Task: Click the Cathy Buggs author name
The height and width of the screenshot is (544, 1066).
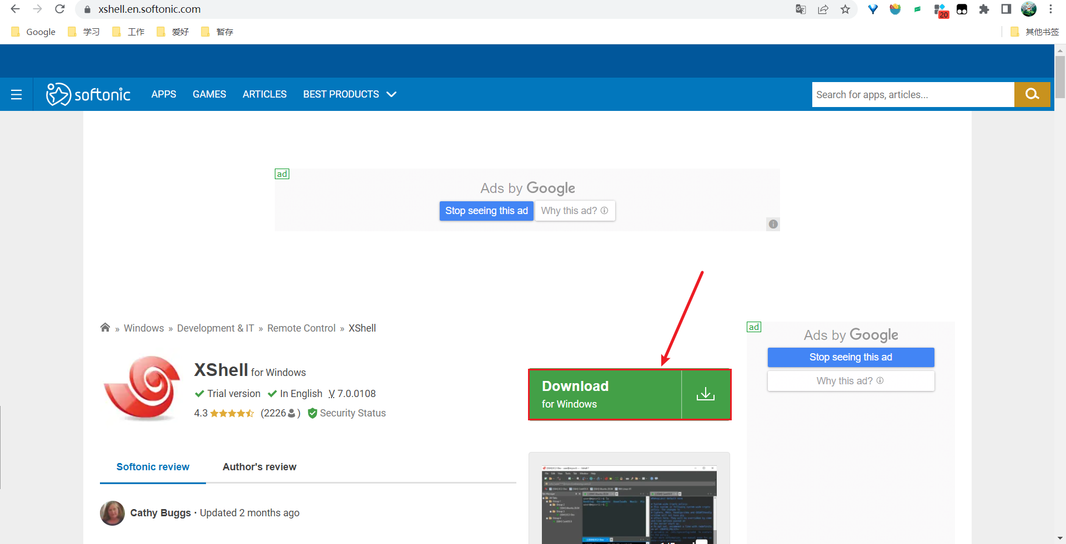Action: tap(160, 513)
